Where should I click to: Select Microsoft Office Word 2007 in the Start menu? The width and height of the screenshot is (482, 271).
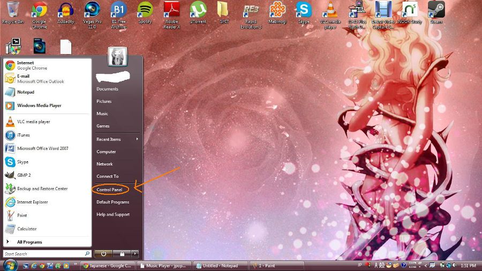(42, 148)
